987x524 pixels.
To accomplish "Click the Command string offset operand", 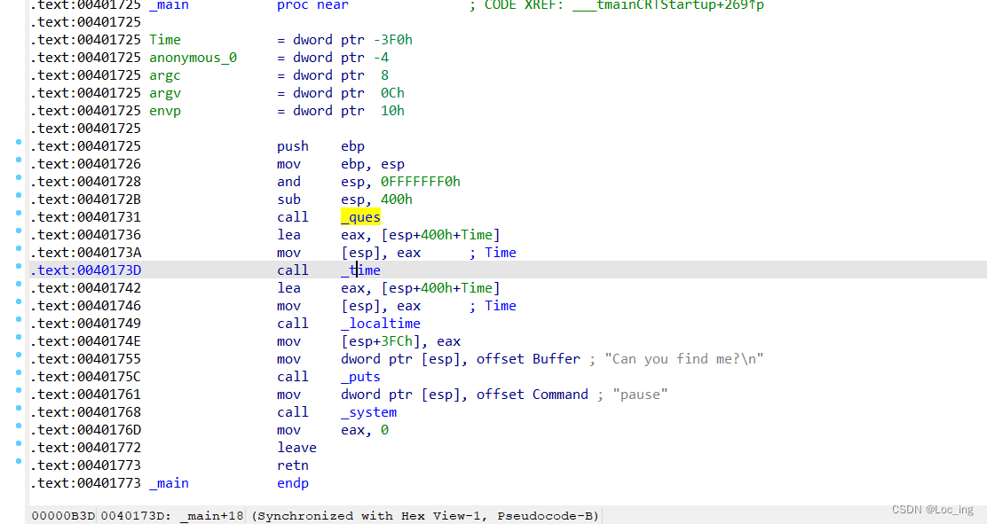I will [560, 394].
